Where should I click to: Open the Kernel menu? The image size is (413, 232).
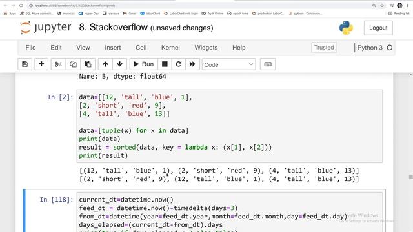pos(170,48)
